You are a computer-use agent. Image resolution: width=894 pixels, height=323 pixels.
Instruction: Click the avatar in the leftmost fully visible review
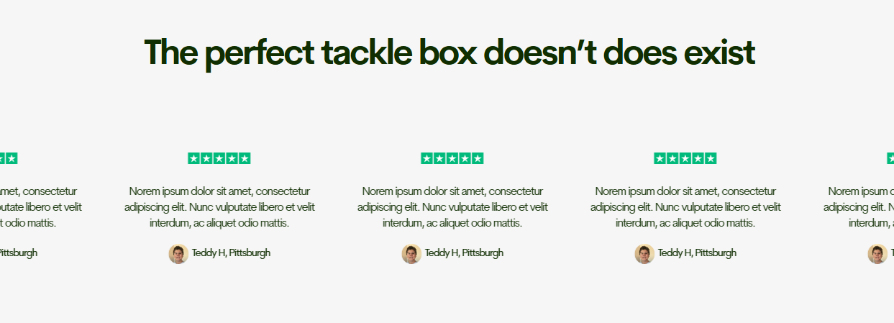tap(178, 253)
